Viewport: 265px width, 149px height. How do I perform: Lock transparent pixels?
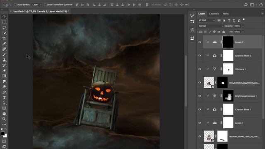(205, 32)
